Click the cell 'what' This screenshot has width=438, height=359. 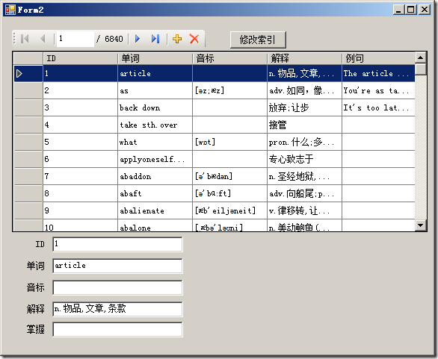pyautogui.click(x=155, y=142)
